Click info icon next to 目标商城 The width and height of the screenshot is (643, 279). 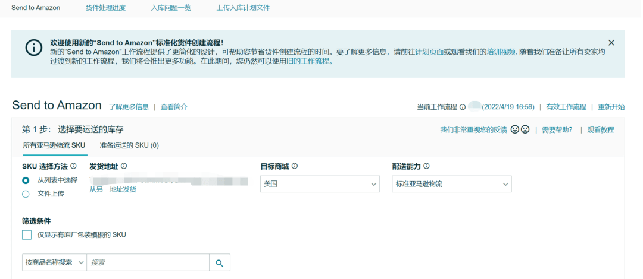pyautogui.click(x=295, y=166)
